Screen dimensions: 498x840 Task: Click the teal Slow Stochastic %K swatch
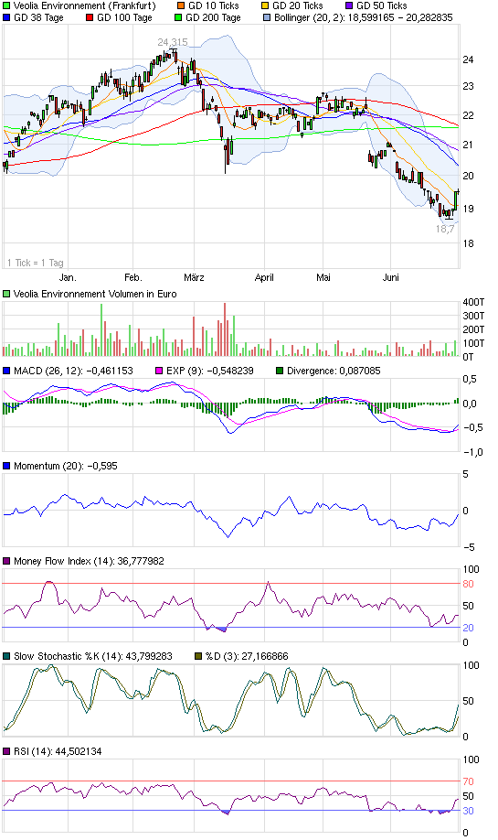coord(6,656)
